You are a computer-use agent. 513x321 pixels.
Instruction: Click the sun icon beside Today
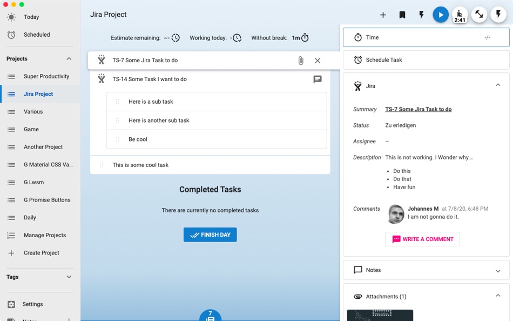point(11,17)
